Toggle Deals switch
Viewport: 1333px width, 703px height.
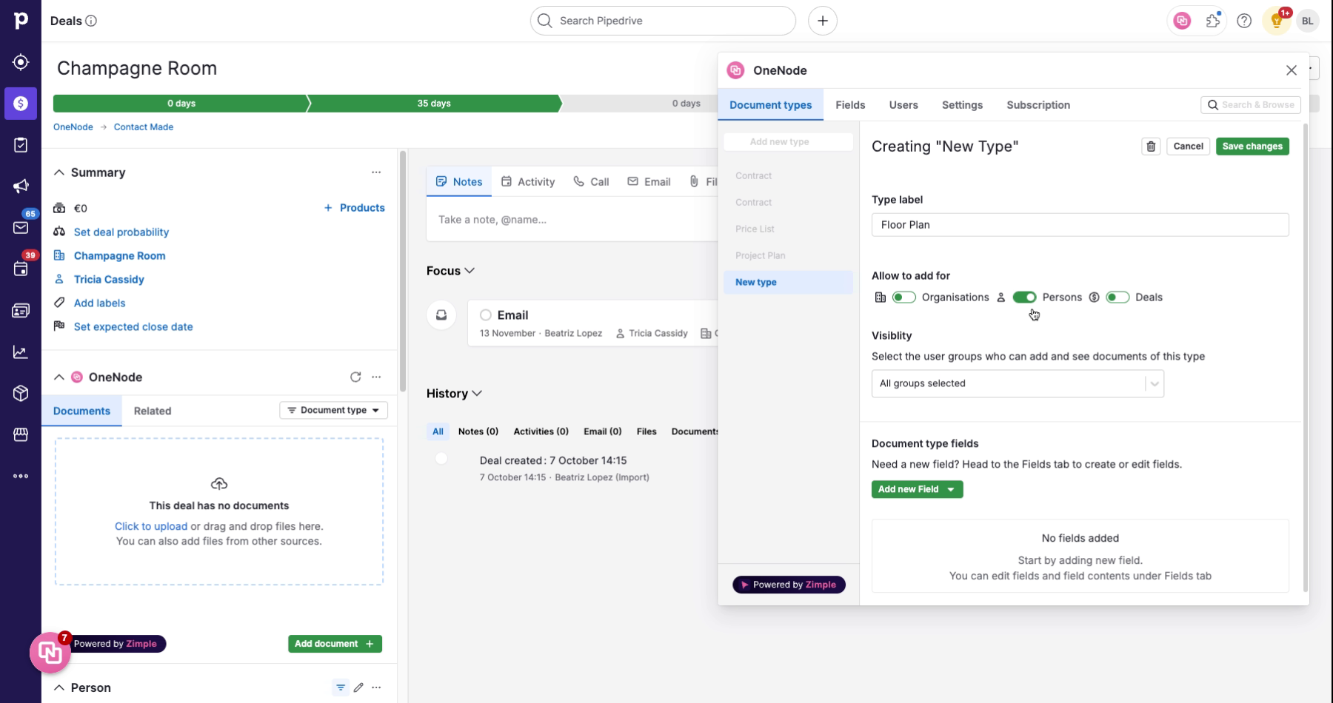1117,297
